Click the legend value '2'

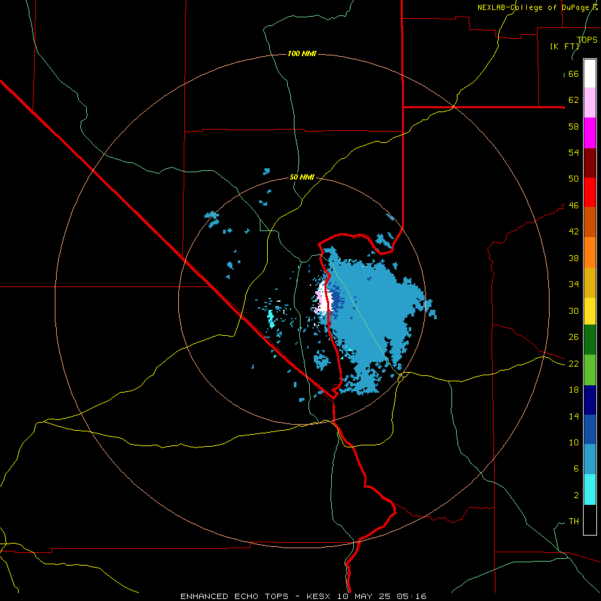[576, 495]
